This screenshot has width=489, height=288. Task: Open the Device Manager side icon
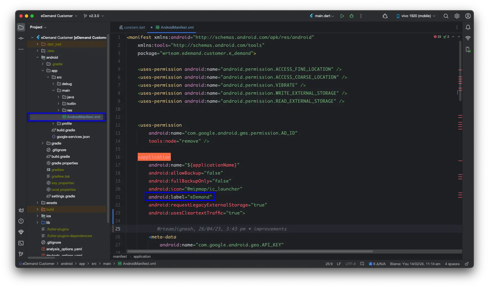(468, 49)
